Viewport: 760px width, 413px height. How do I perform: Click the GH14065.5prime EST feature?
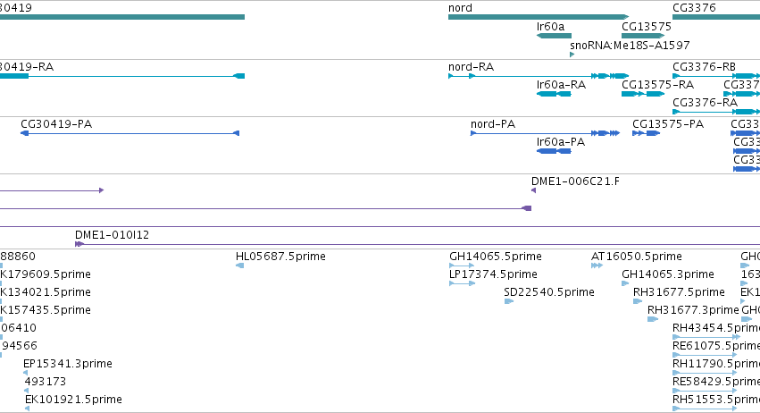pos(462,265)
